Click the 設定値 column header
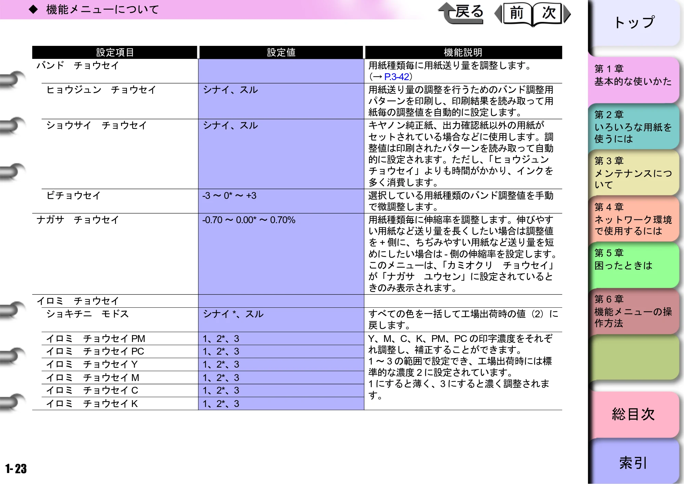 (x=281, y=52)
